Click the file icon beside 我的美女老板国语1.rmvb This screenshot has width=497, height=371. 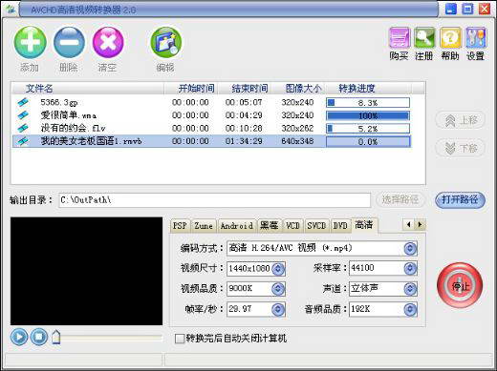pos(23,141)
